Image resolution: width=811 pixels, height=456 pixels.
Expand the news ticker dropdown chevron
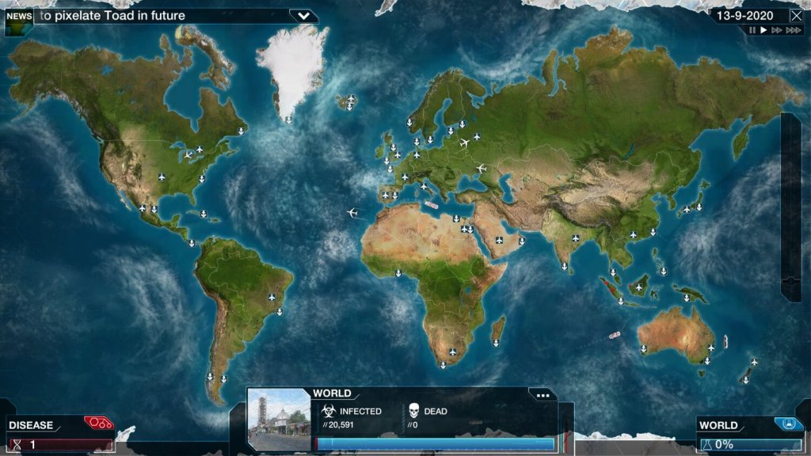pyautogui.click(x=303, y=15)
